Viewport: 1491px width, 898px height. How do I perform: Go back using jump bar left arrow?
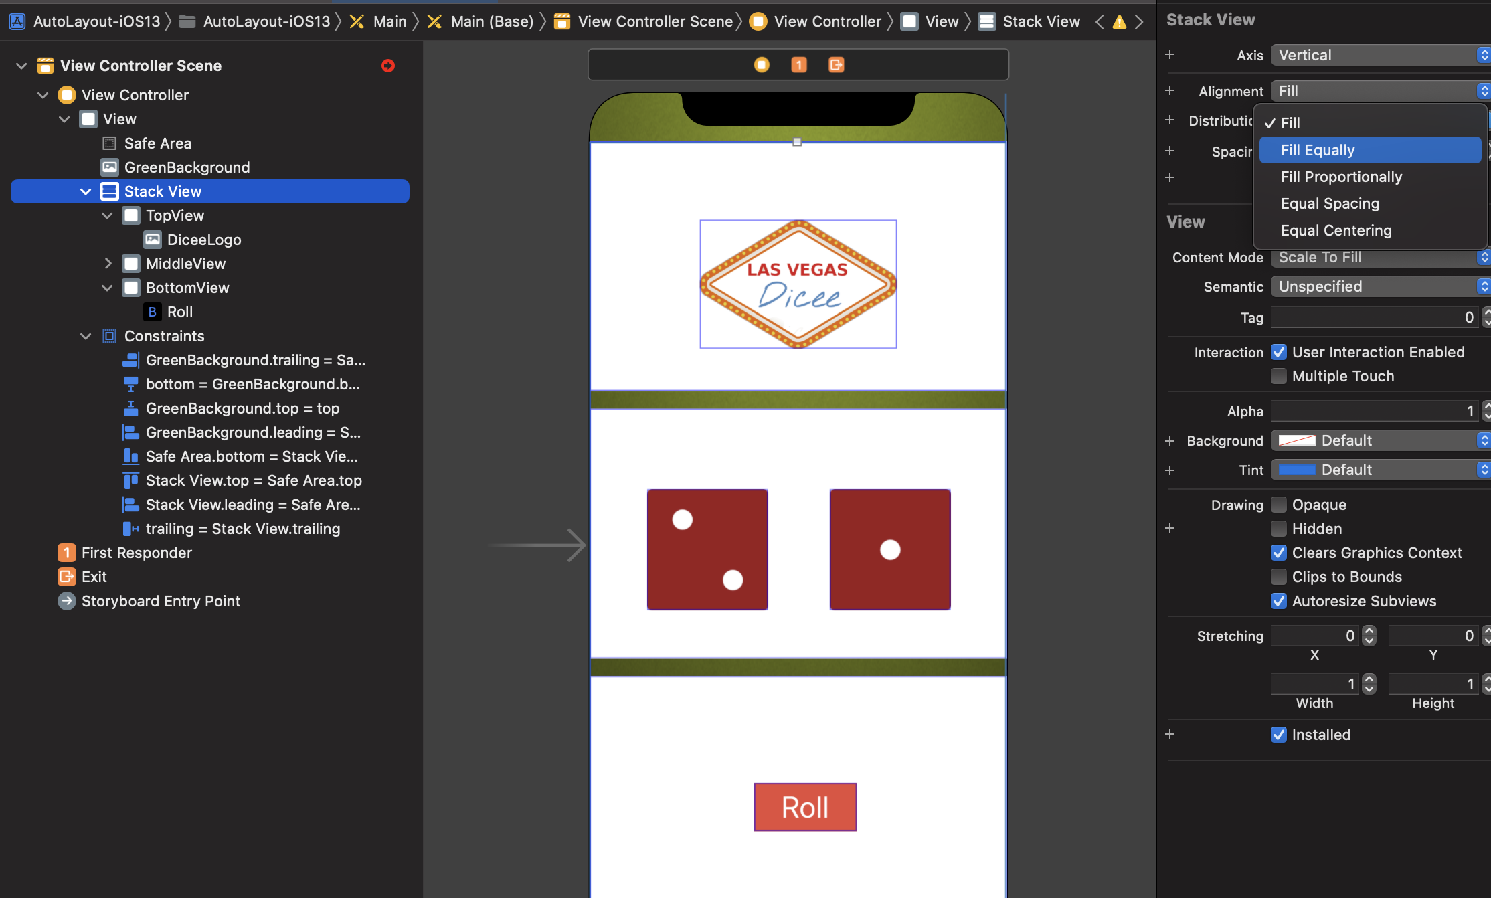pos(1100,22)
